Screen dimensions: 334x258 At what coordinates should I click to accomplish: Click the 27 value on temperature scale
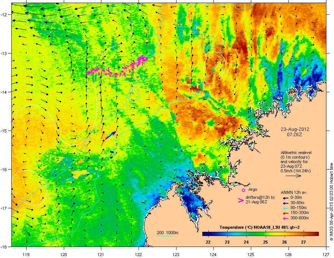[303, 242]
